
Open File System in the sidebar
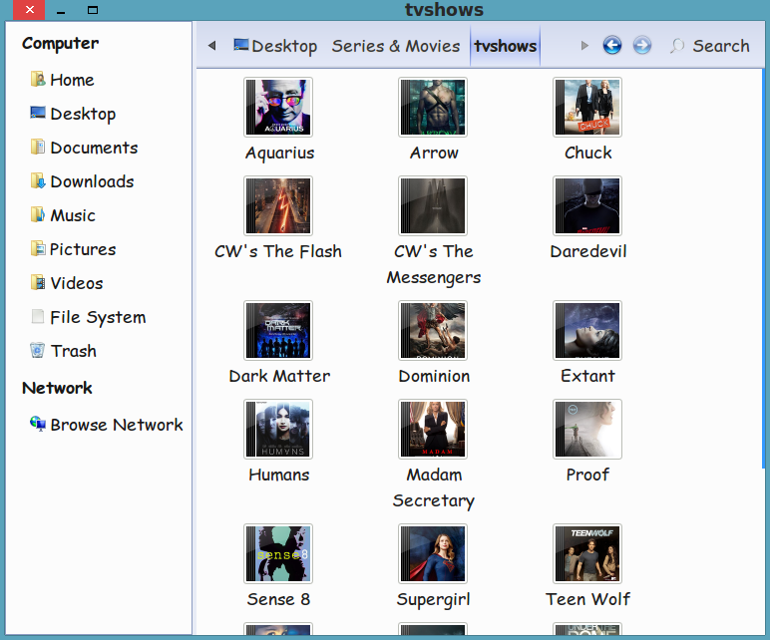88,317
